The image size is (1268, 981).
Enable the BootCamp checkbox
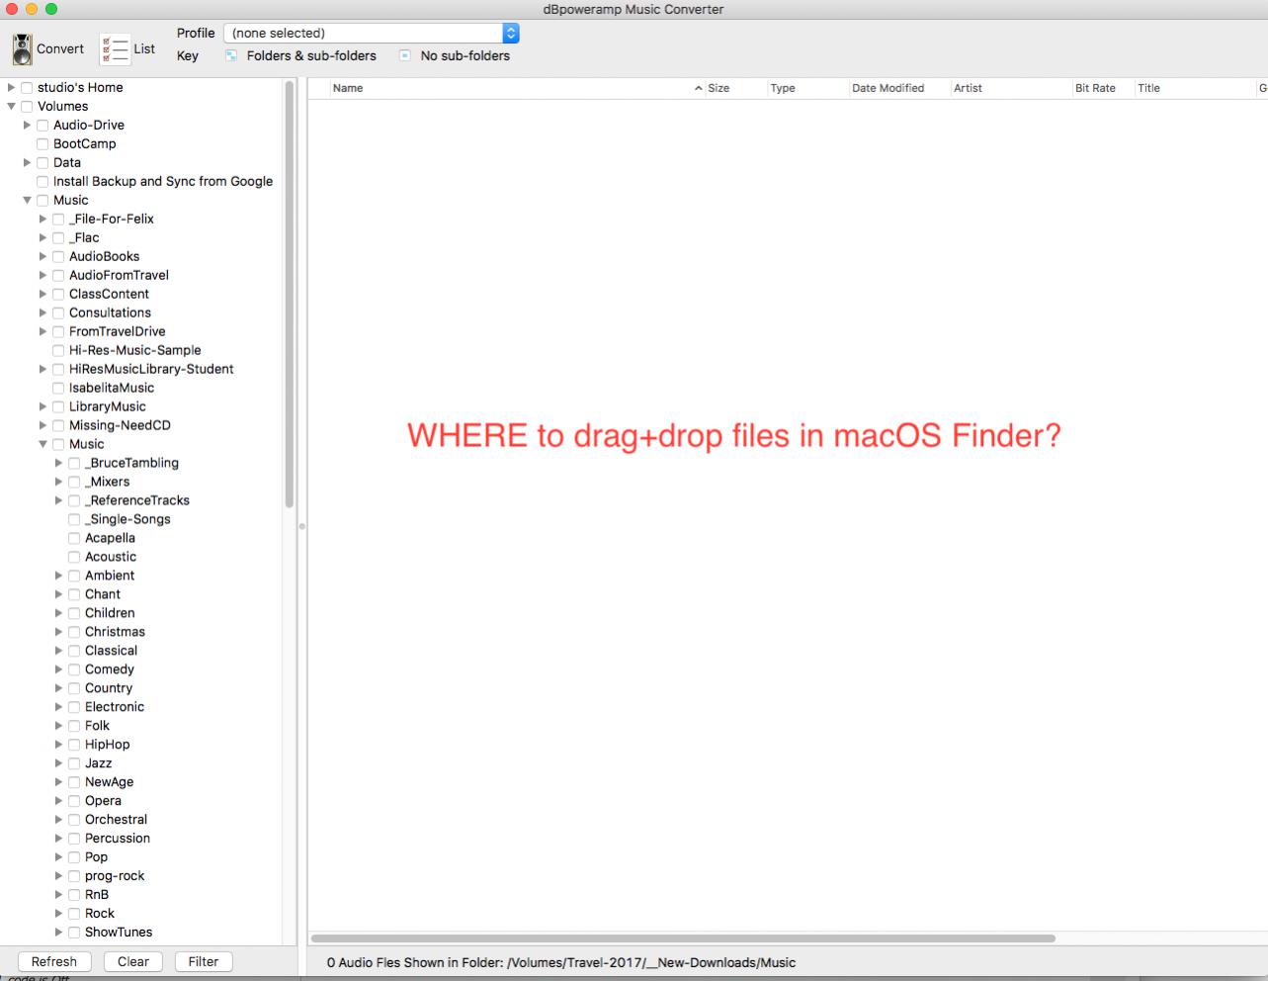pos(42,144)
